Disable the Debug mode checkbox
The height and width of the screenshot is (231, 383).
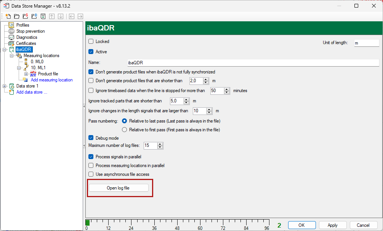(91, 138)
